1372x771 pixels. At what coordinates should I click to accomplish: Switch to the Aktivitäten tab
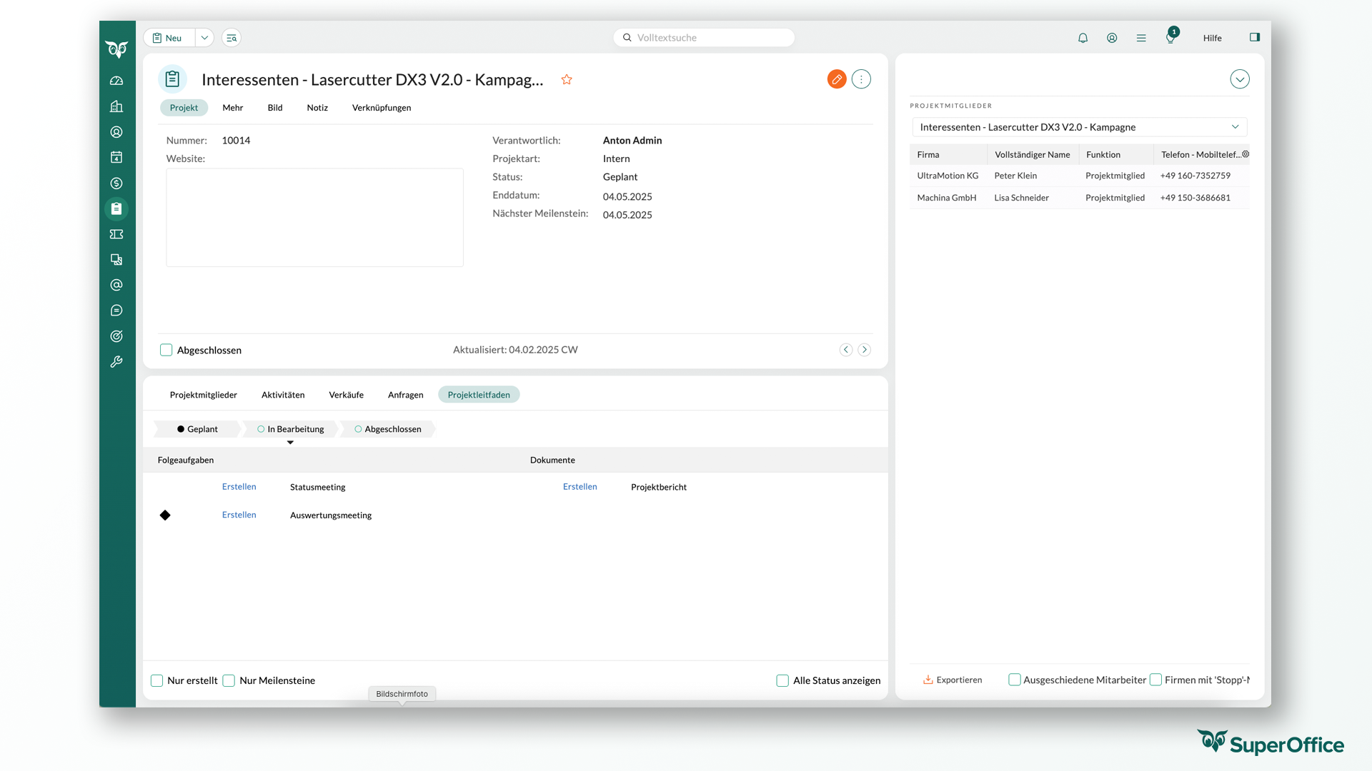click(x=283, y=395)
